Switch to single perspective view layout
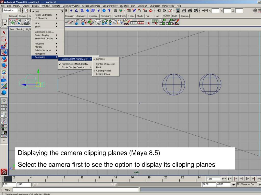Viewport: 261px width, 195px height. point(4,101)
